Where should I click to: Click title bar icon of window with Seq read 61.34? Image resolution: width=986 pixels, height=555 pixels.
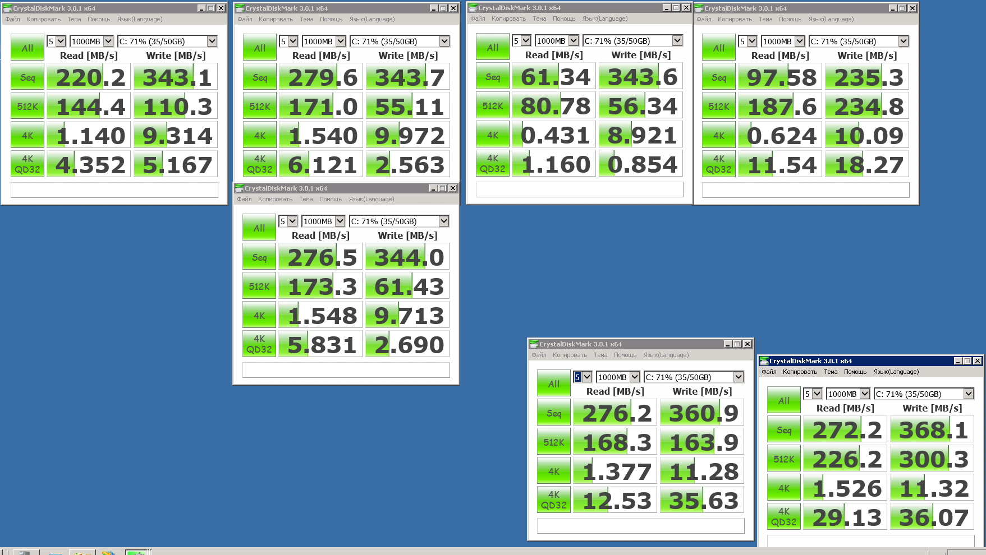pos(473,8)
